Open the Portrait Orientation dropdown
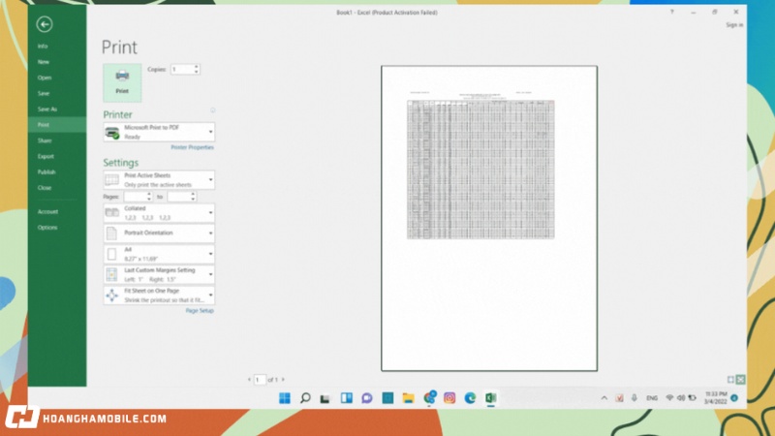The height and width of the screenshot is (436, 775). tap(159, 234)
